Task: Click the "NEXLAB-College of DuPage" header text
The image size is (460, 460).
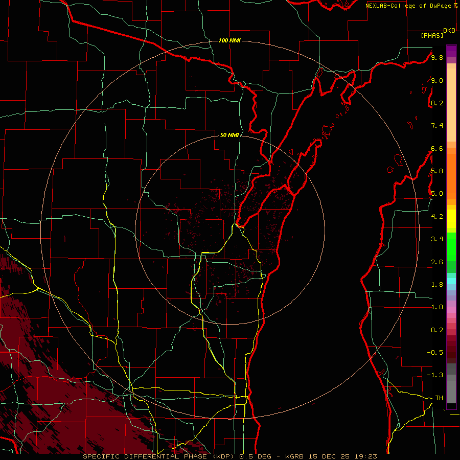Action: [x=409, y=6]
